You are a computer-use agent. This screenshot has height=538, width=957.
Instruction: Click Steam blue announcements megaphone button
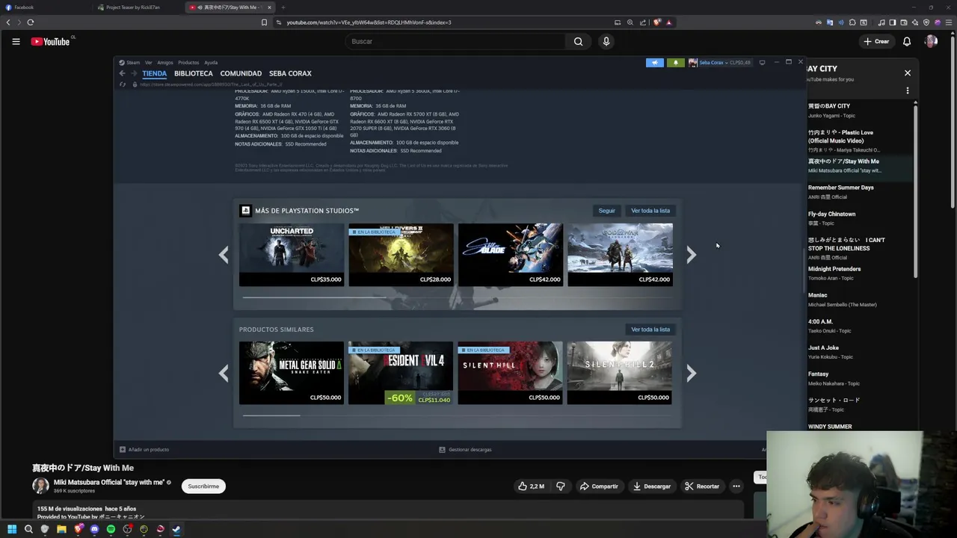coord(654,63)
